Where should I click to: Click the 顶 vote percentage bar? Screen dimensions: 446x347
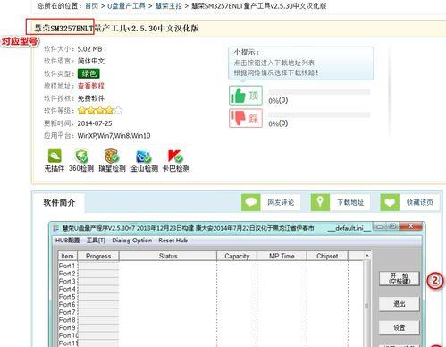click(319, 92)
